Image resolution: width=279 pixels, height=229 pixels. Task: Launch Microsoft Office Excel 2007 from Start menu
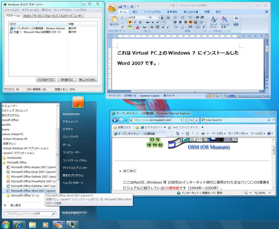pyautogui.click(x=31, y=172)
